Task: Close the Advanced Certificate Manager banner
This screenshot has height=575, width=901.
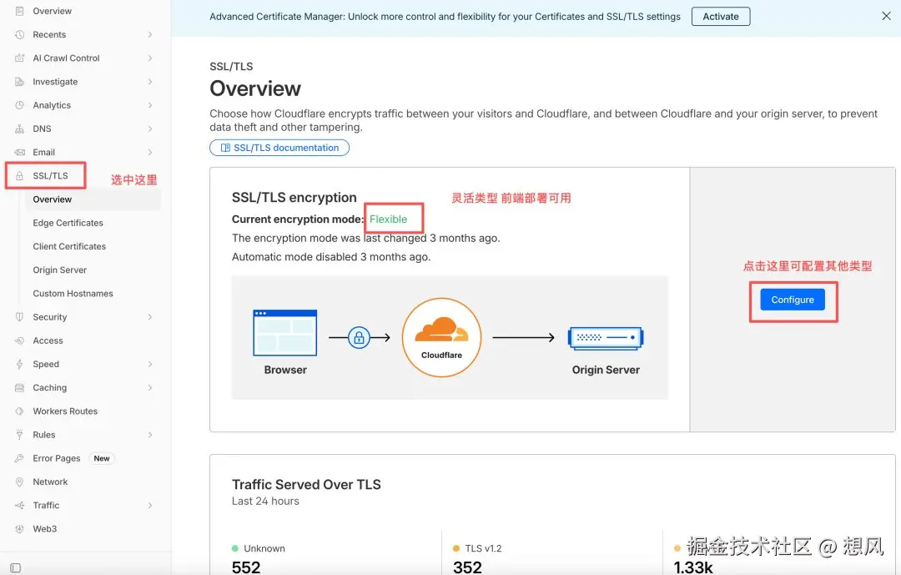Action: pos(886,16)
